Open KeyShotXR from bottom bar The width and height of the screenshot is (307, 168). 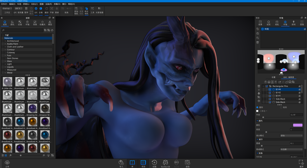coord(165,164)
